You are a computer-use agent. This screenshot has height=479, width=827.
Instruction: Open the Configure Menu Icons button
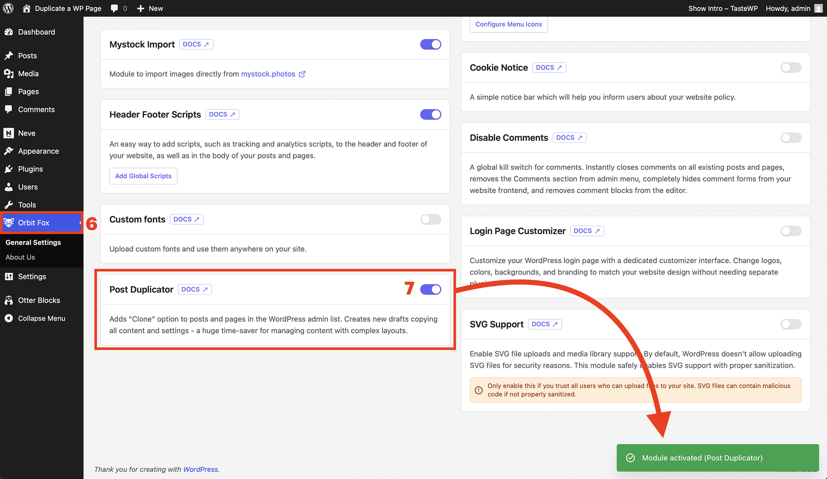[x=508, y=24]
